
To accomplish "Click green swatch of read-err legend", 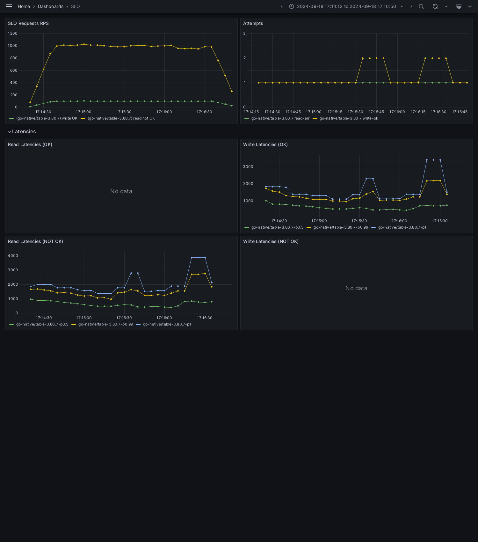I will (x=247, y=119).
